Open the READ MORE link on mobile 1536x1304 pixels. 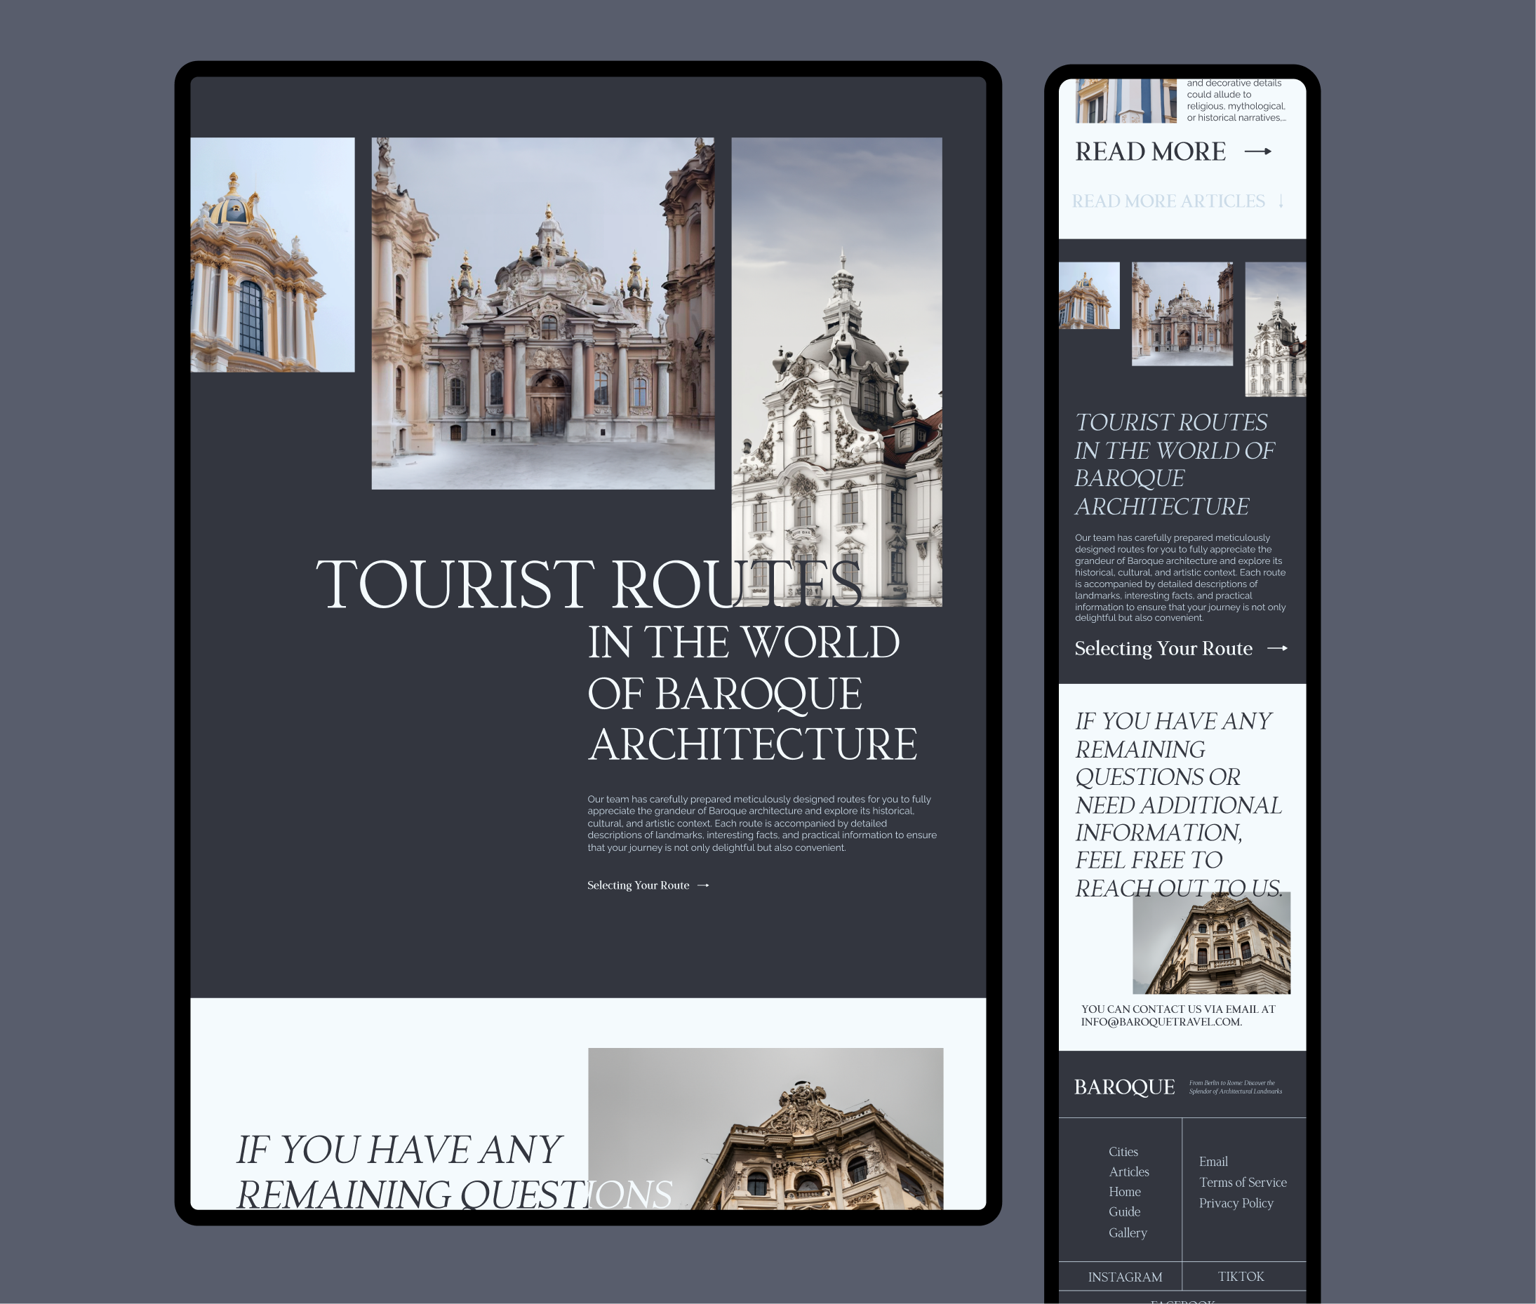(1150, 152)
